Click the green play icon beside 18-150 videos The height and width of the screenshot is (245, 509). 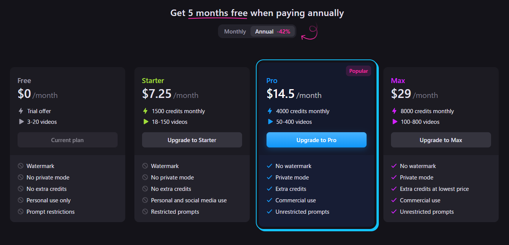click(x=145, y=122)
